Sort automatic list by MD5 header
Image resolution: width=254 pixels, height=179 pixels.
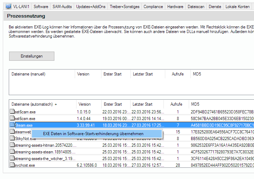[x=221, y=104]
